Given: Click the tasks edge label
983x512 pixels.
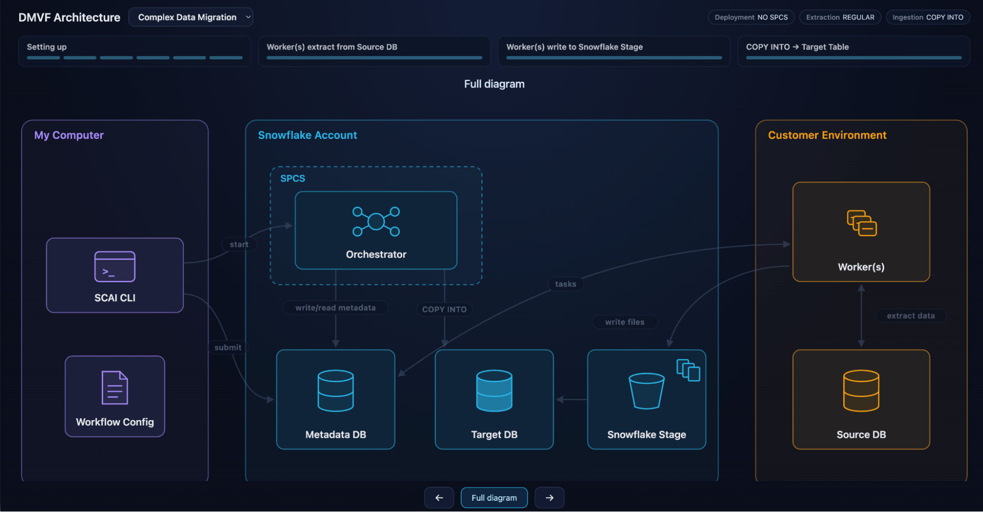Looking at the screenshot, I should tap(566, 284).
